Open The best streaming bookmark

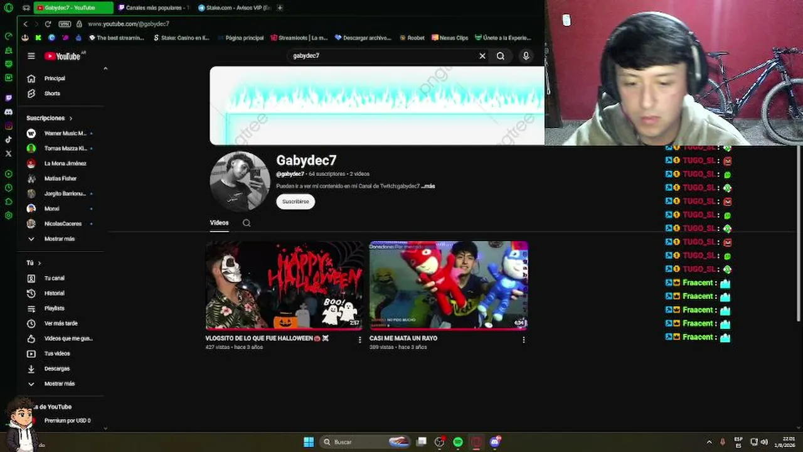pos(117,38)
